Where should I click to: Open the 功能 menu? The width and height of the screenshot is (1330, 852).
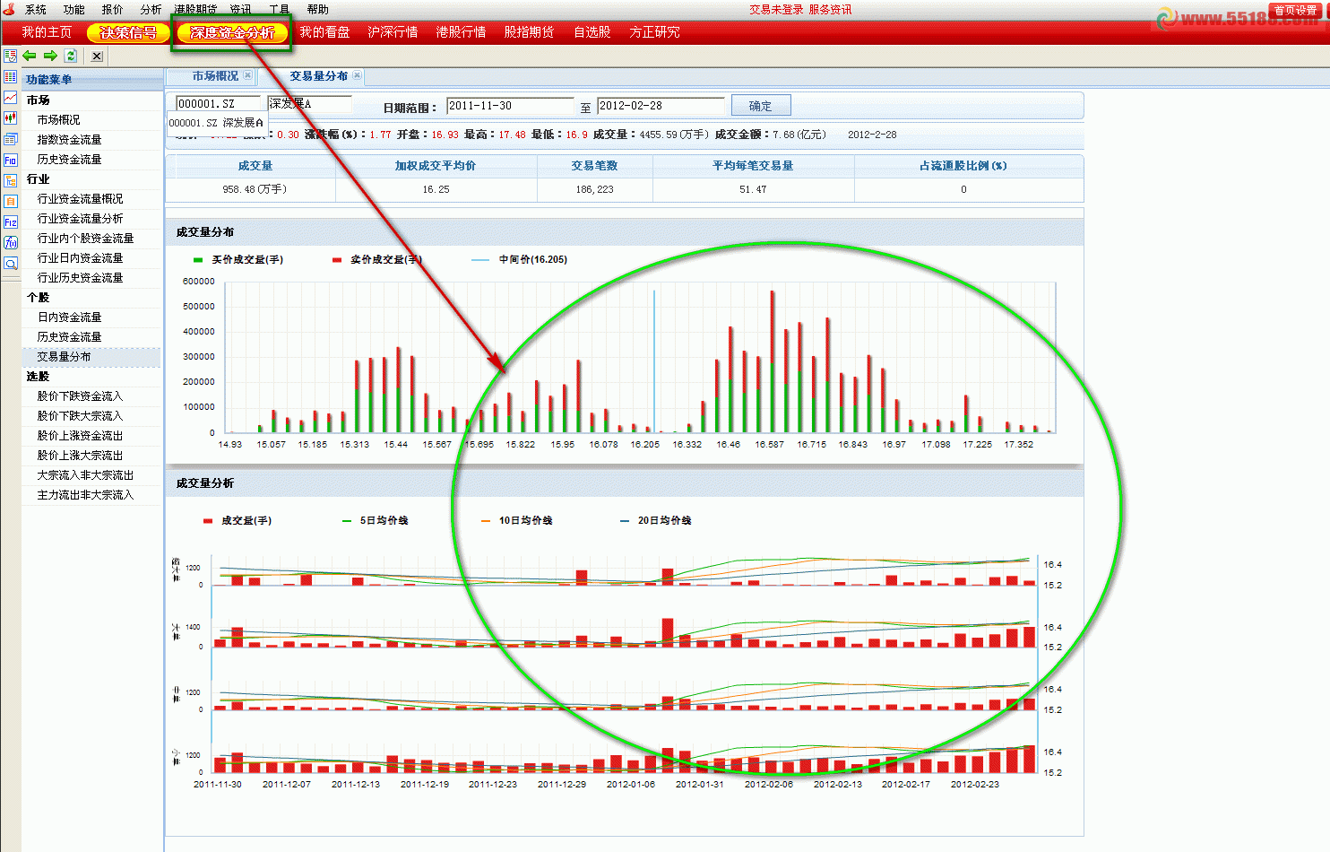[x=74, y=9]
